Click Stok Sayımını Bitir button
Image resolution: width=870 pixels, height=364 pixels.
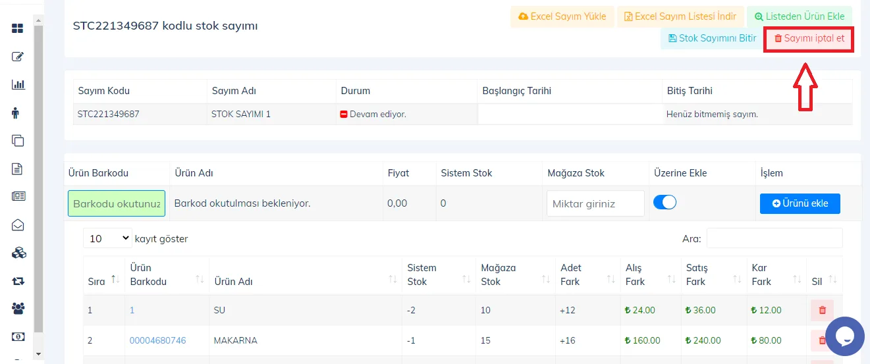pos(712,38)
